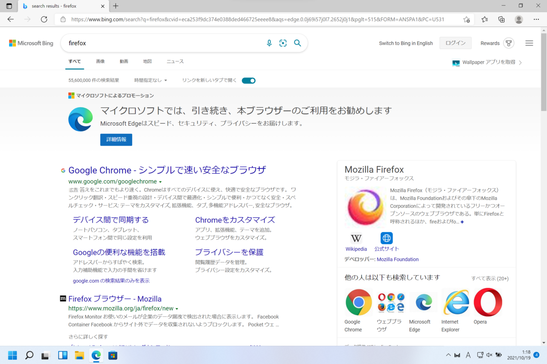Click the web browser collage thumbnail
Viewport: 547px width, 364px height.
click(391, 302)
